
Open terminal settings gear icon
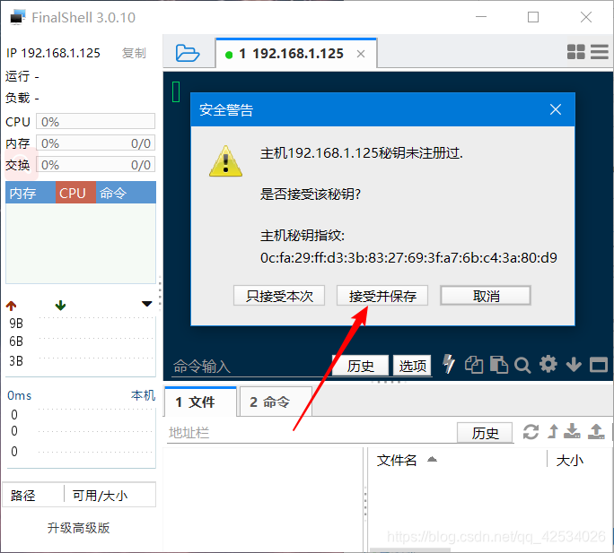[548, 364]
